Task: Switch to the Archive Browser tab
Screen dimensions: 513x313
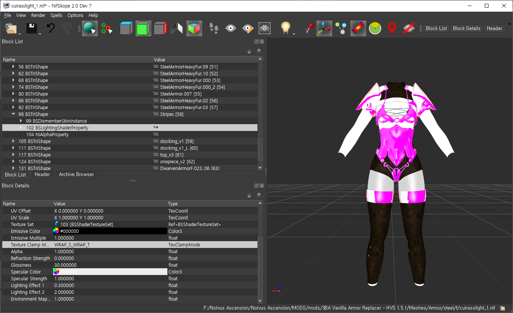Action: click(x=76, y=174)
